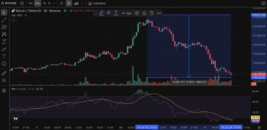The width and height of the screenshot is (267, 130).
Task: Activate the zoom in tool
Action: (4, 80)
